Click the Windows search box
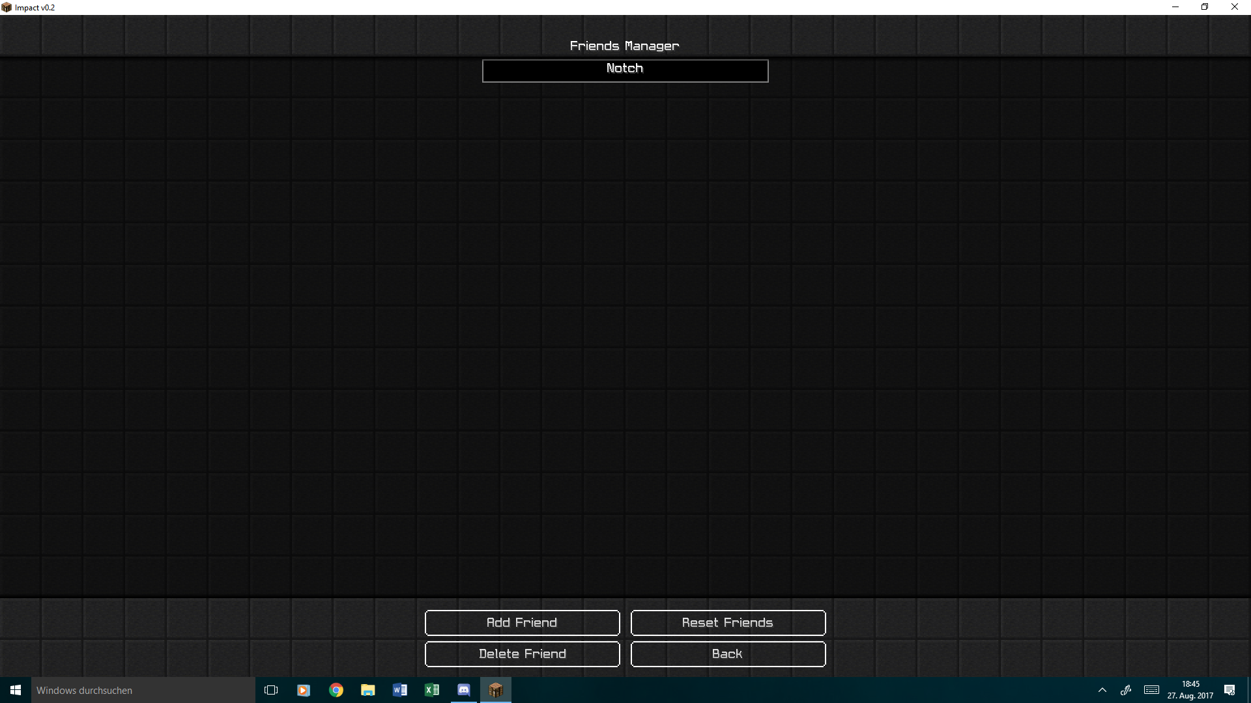Image resolution: width=1251 pixels, height=703 pixels. click(x=143, y=690)
